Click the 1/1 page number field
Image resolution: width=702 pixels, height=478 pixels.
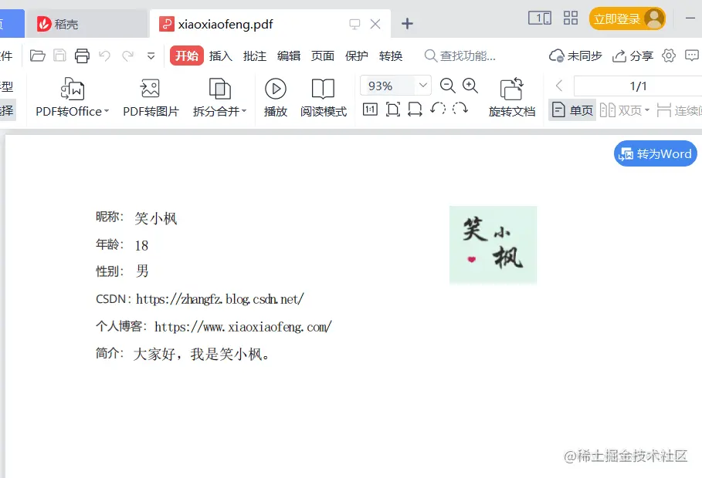(638, 86)
